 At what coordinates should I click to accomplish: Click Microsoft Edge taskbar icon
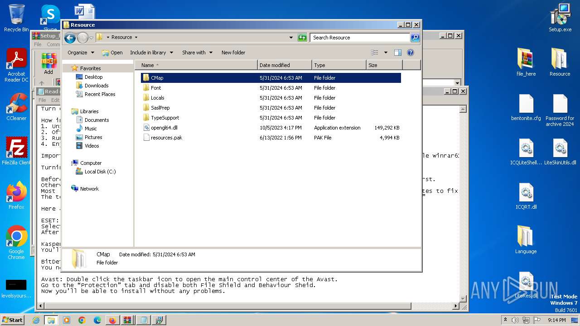[97, 320]
